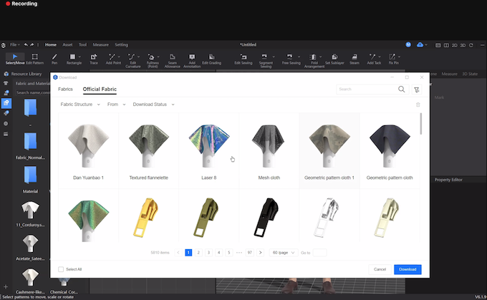Click the Add Point tool
487x300 pixels.
pyautogui.click(x=113, y=58)
